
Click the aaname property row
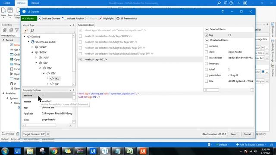click(47, 96)
